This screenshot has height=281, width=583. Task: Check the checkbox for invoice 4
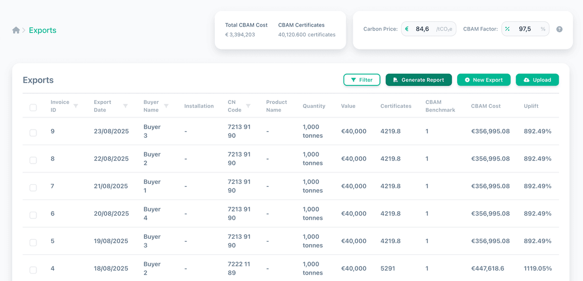click(x=33, y=270)
